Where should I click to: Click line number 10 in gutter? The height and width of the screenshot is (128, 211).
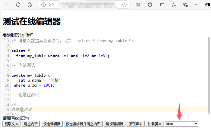click(7, 85)
